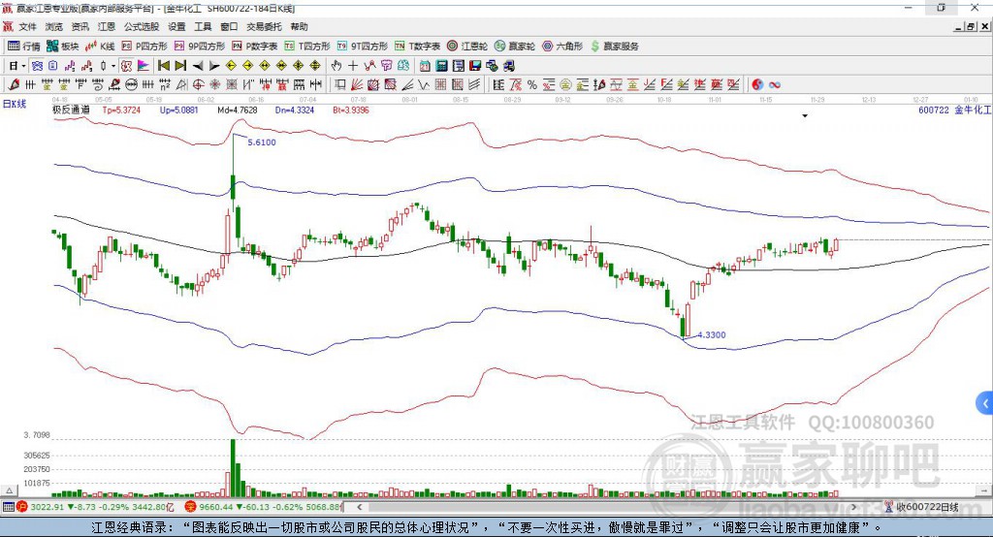Select the triangle ruler angle tool

point(181,85)
